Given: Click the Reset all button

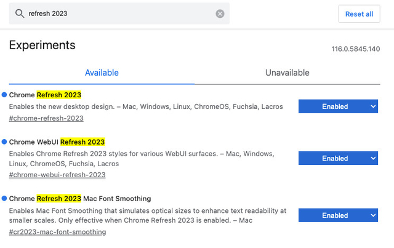Looking at the screenshot, I should [x=359, y=14].
